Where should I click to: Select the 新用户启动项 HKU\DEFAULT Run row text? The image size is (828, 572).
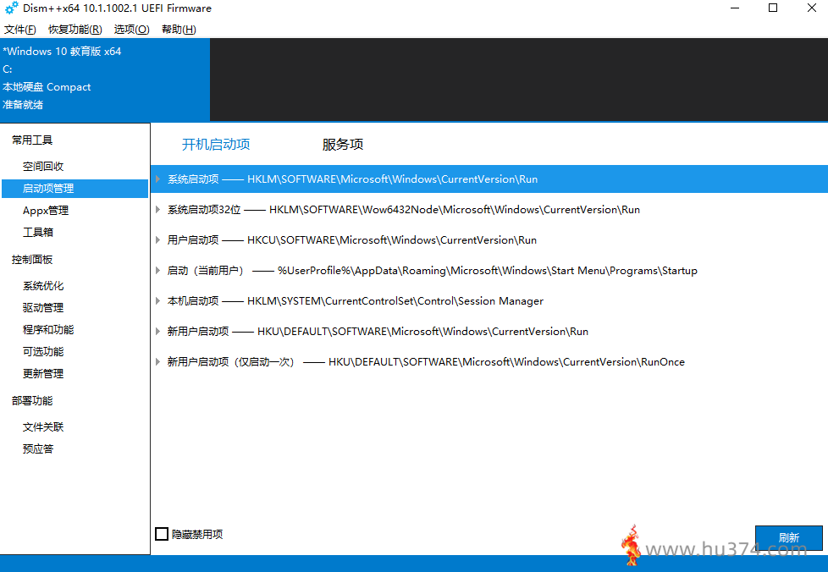click(x=378, y=332)
